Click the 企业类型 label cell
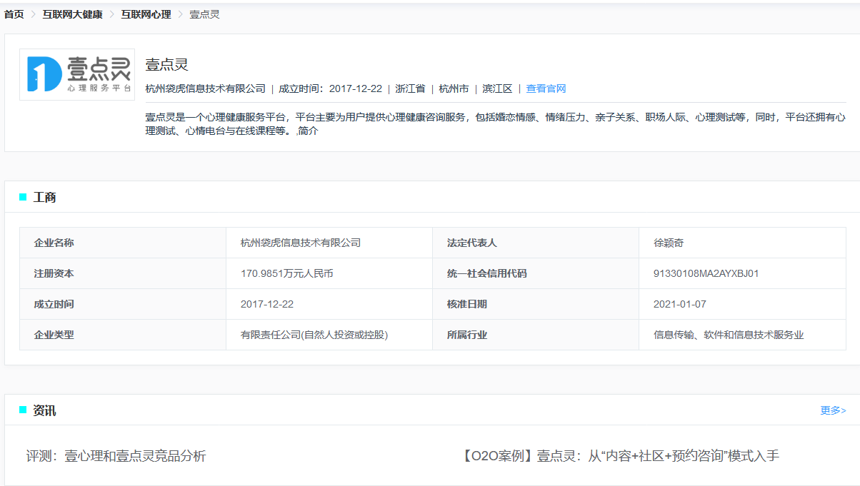Image resolution: width=860 pixels, height=486 pixels. pos(123,335)
